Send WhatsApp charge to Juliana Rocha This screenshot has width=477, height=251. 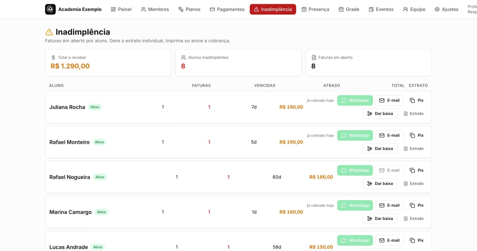click(x=355, y=101)
